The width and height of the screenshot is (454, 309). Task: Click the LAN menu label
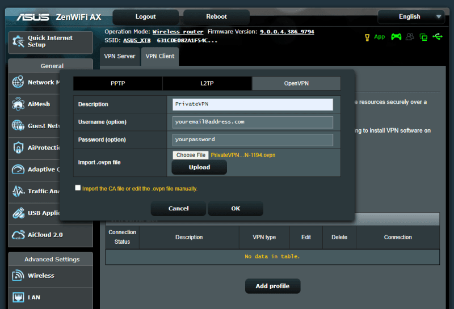34,297
